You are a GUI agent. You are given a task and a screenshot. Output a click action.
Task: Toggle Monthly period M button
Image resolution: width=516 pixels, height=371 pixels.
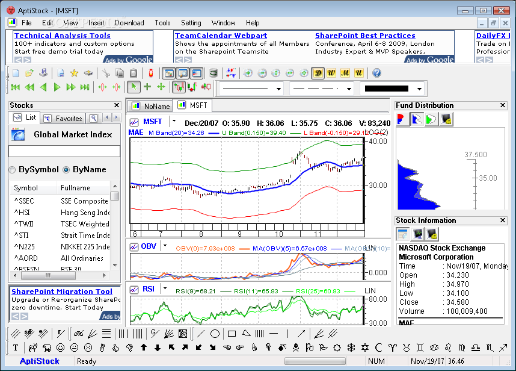coord(345,73)
